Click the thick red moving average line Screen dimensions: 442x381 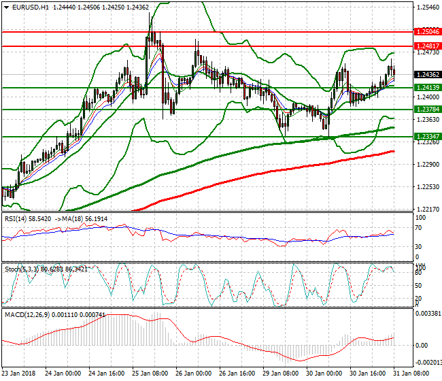tap(272, 171)
